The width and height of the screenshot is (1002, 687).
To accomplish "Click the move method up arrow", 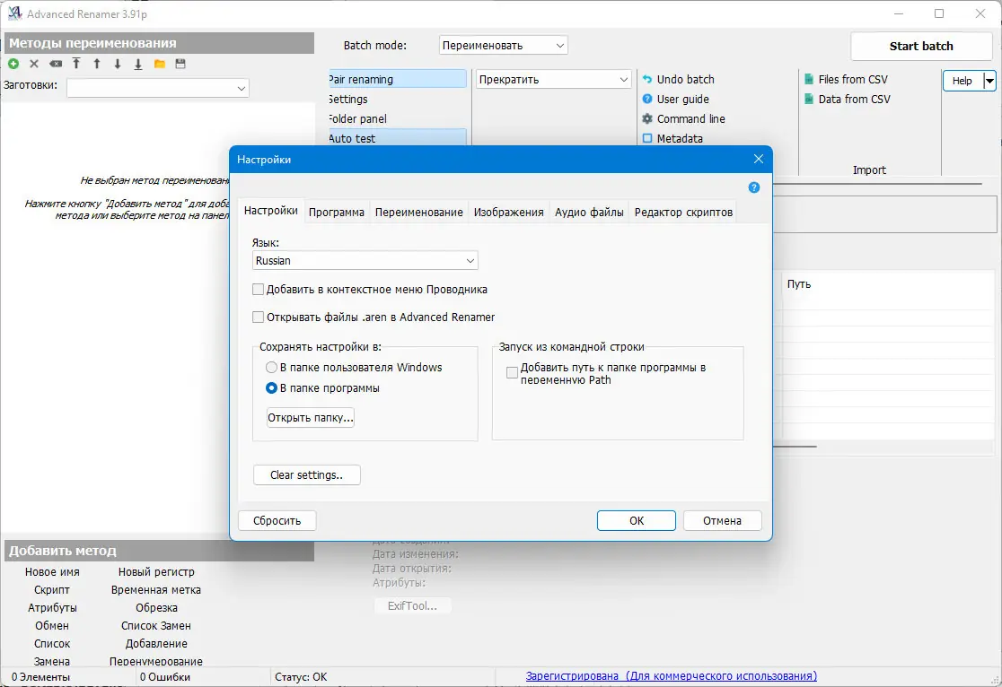I will click(x=96, y=64).
